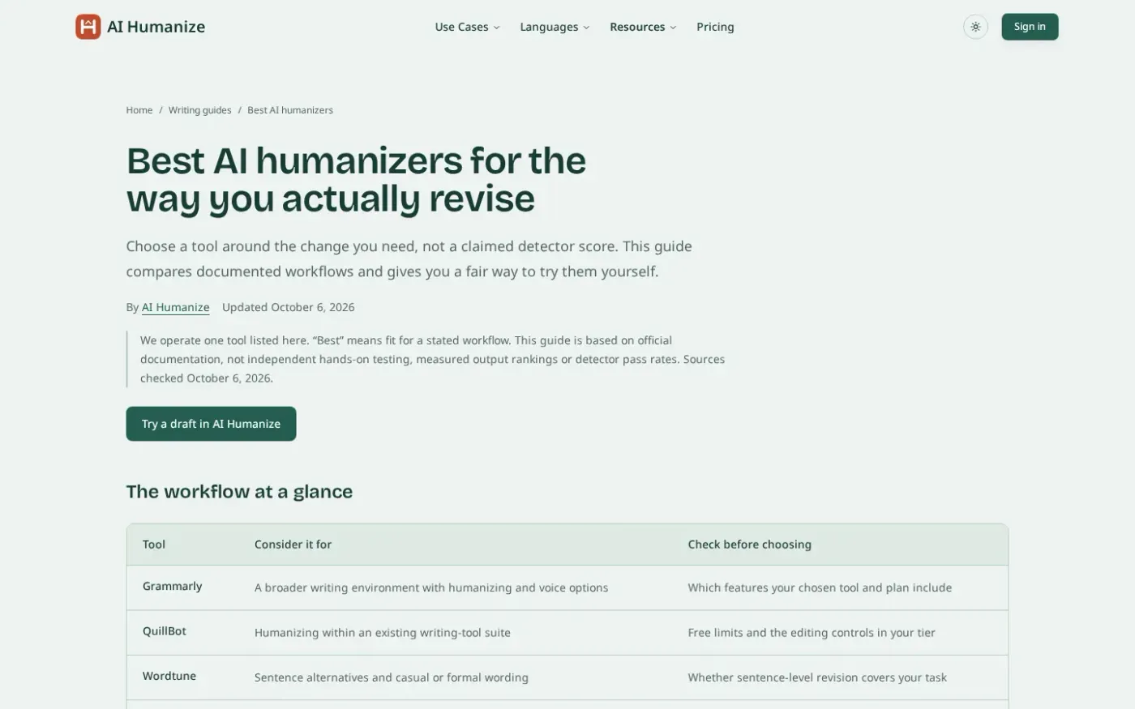
Task: Open the AI Humanize brand name link
Action: 156,27
